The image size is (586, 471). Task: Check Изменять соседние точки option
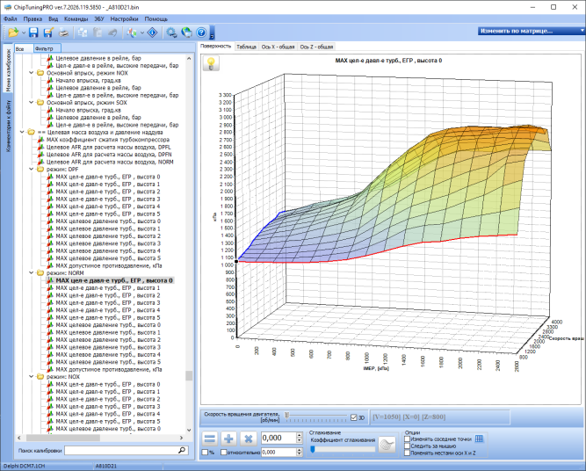(408, 439)
